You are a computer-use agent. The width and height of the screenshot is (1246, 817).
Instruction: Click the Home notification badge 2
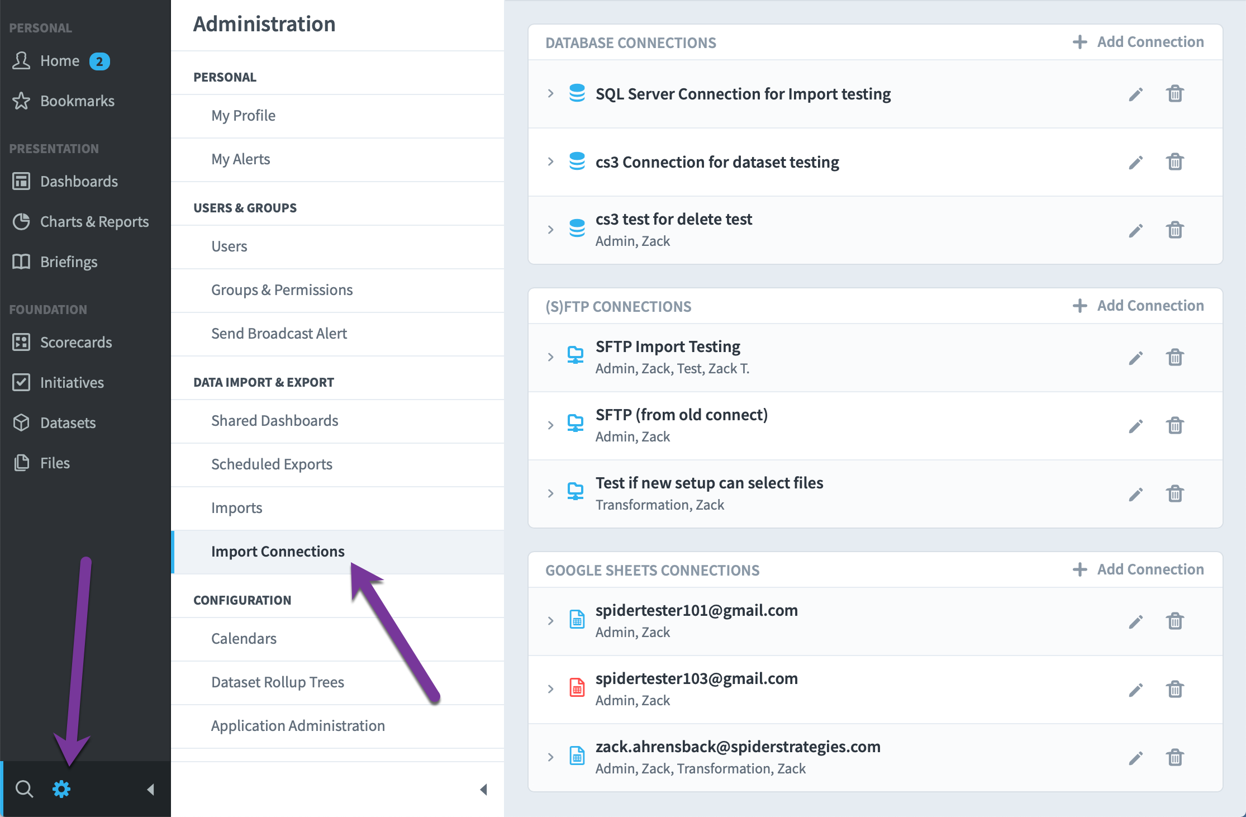coord(99,61)
